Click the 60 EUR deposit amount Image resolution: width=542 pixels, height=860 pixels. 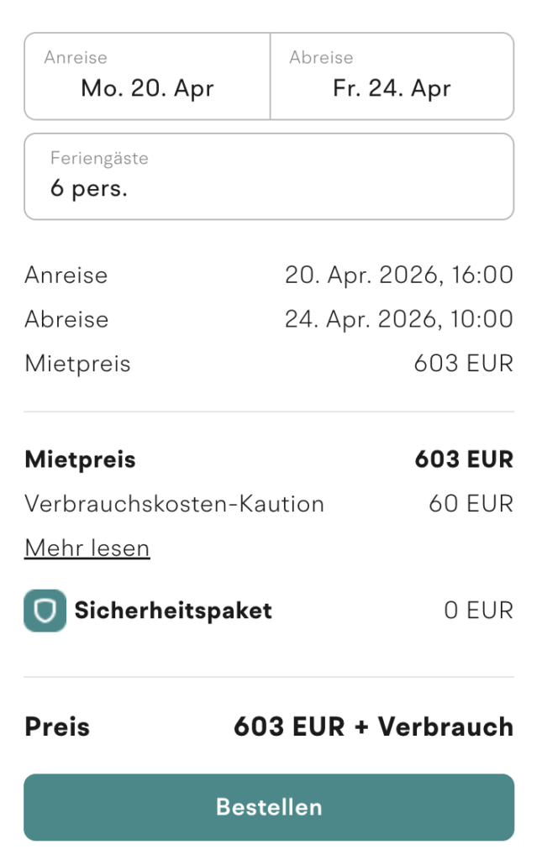click(x=471, y=504)
